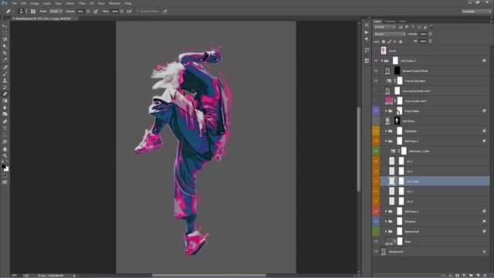
Task: Show the Use a single color layer
Action: (376, 101)
